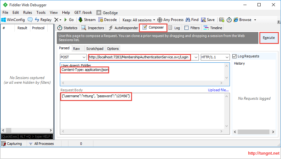Open the Keep: All sessions dropdown
The width and height of the screenshot is (281, 159).
[139, 20]
